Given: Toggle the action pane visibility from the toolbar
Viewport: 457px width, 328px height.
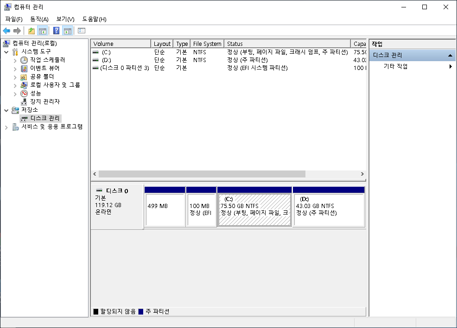Looking at the screenshot, I should 68,31.
